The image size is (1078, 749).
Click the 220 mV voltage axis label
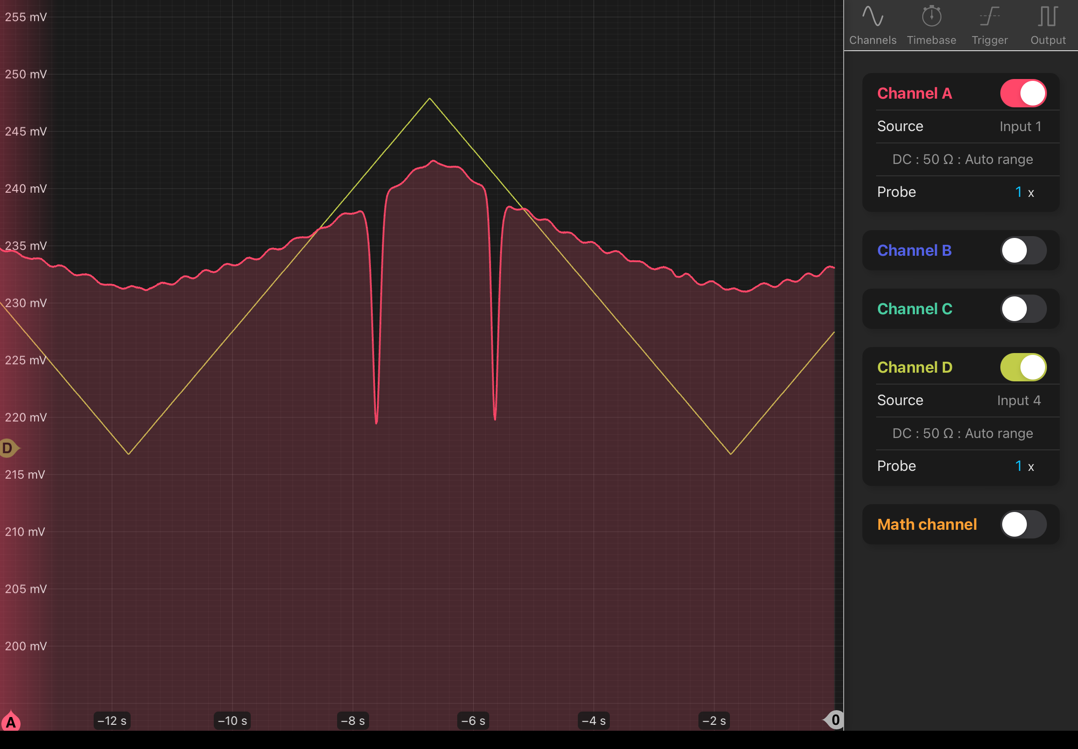pyautogui.click(x=26, y=418)
